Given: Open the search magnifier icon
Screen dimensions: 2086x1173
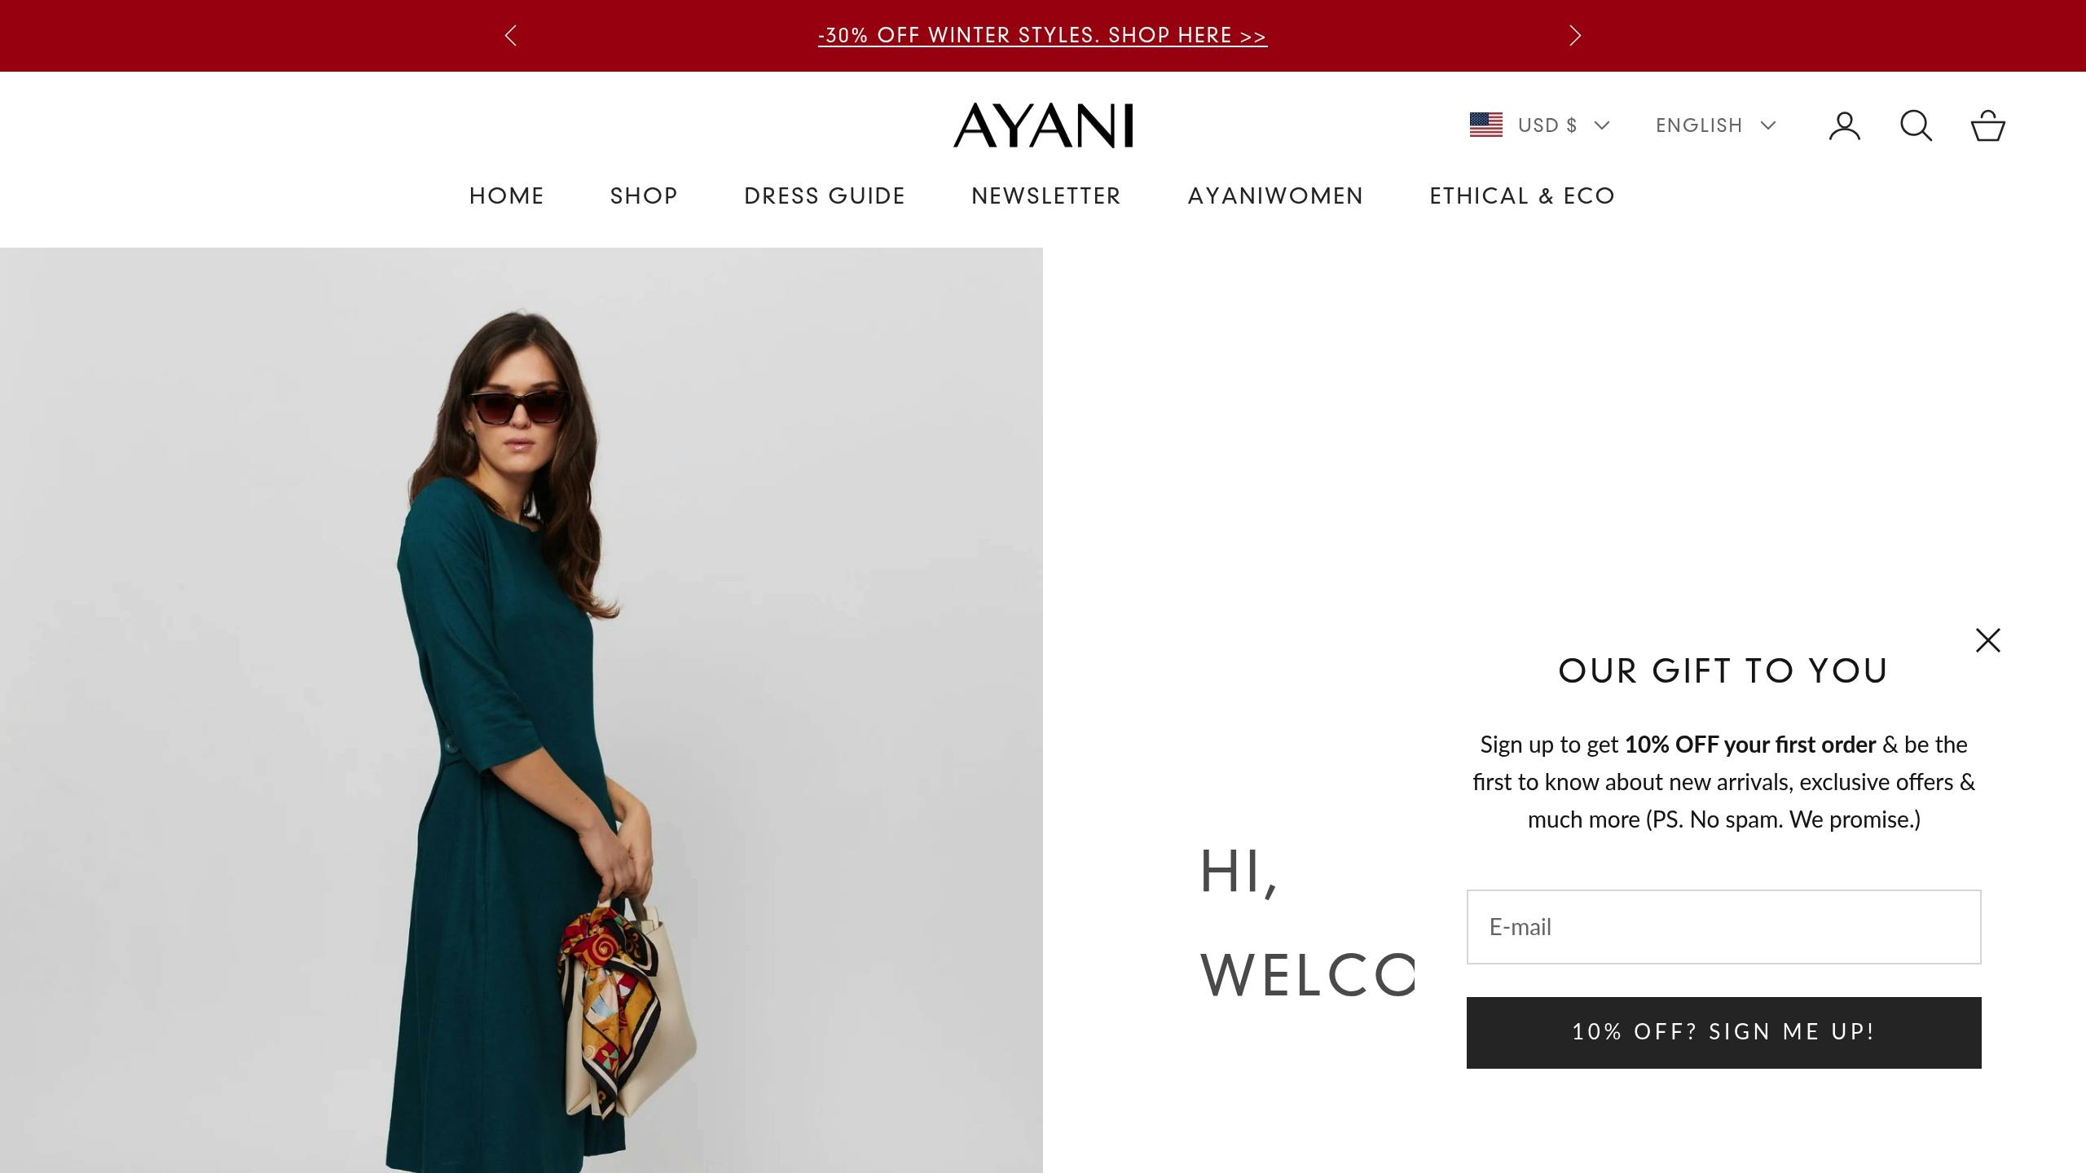Looking at the screenshot, I should click(1916, 125).
